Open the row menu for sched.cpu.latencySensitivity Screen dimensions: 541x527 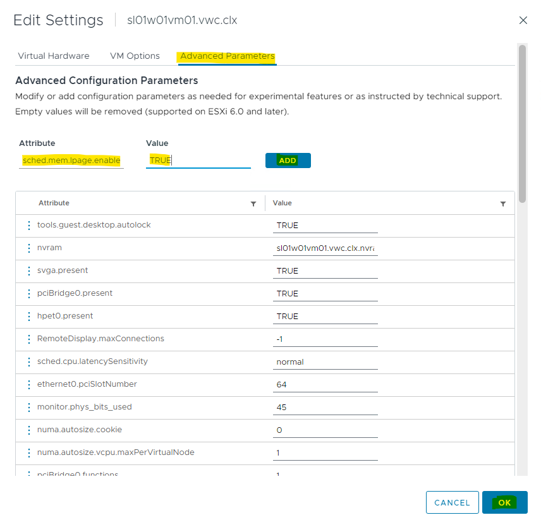(x=29, y=362)
